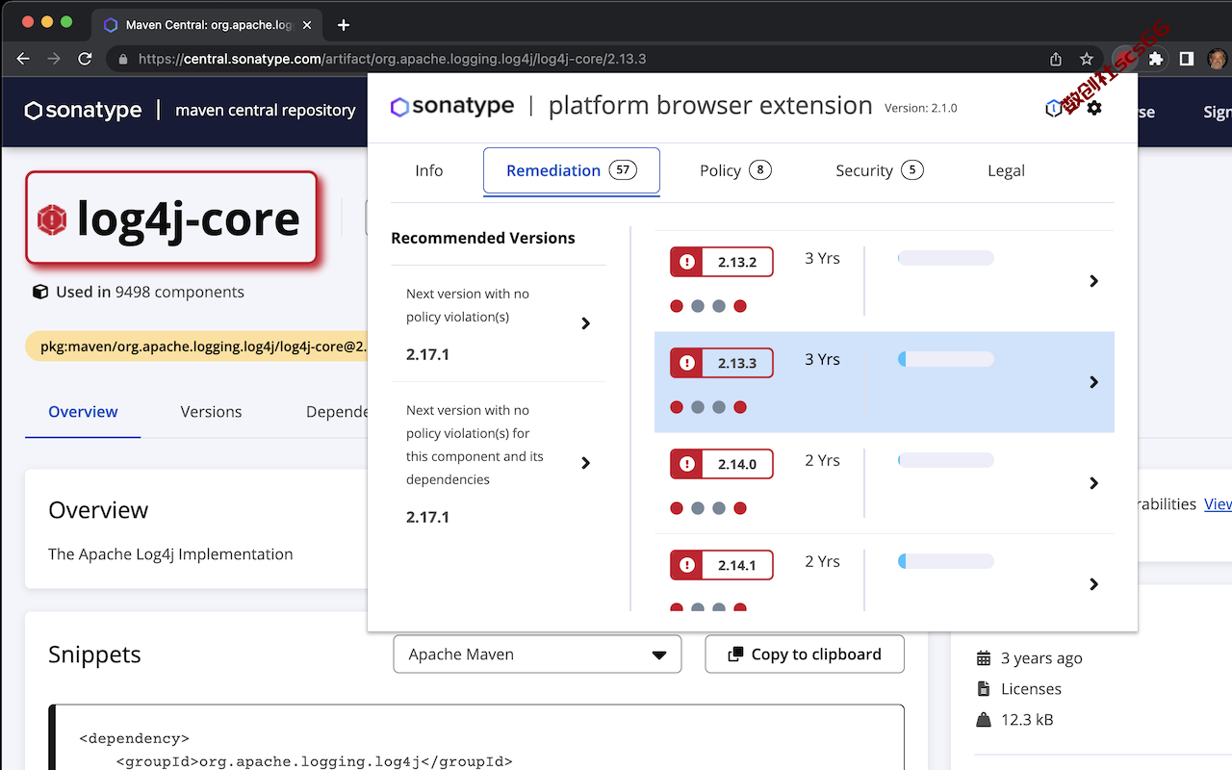Click the popularity bar for 2.14.1

coord(946,561)
